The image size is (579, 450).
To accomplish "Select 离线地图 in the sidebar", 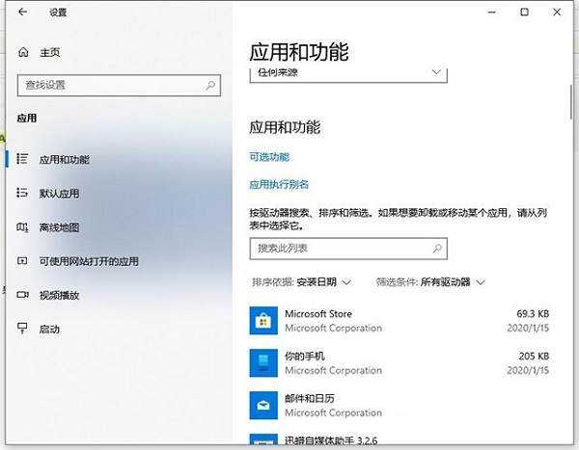I will [59, 227].
